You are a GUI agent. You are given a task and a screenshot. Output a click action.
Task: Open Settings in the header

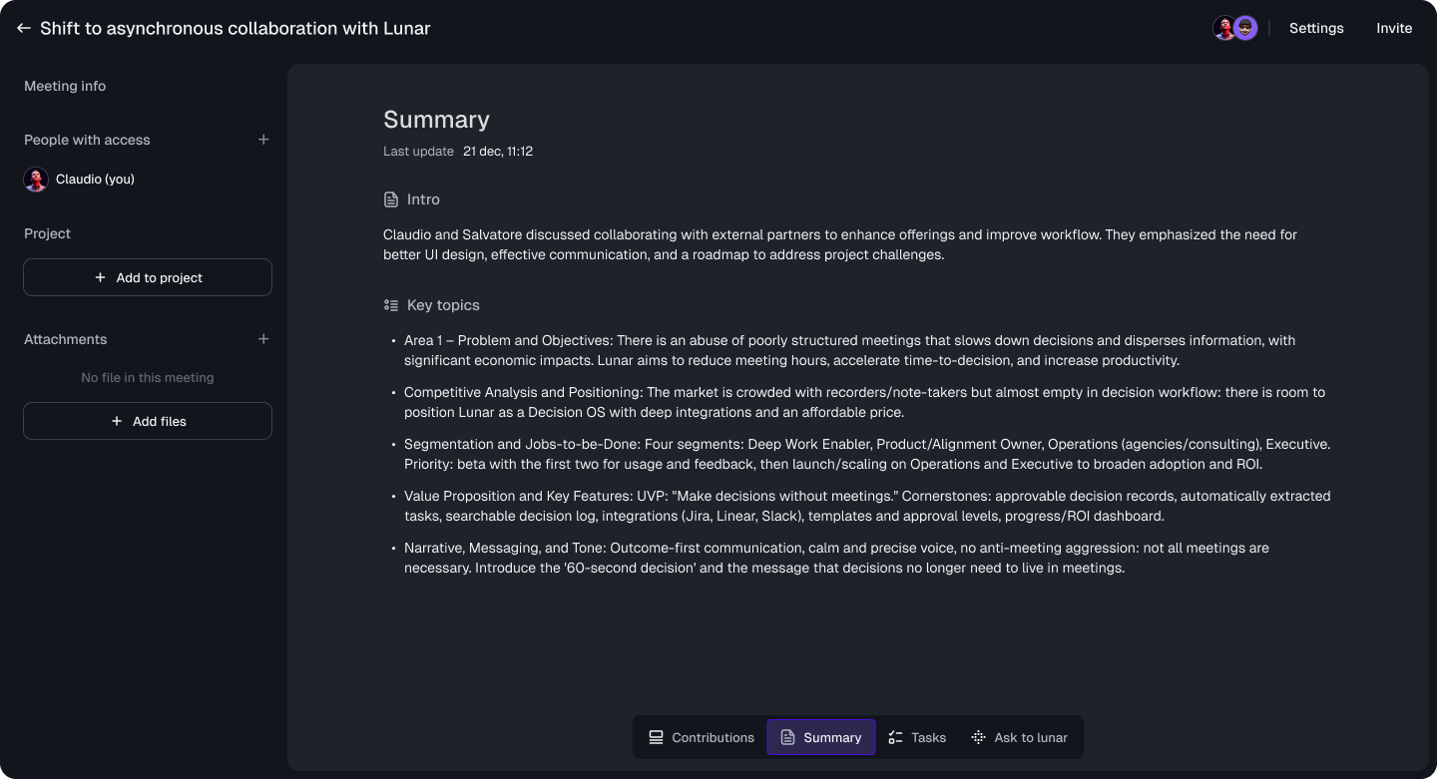[1316, 28]
